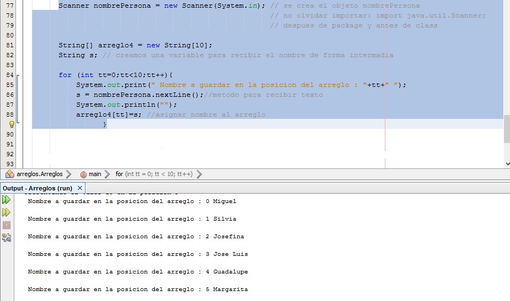Click the main breadcrumb label
510x301 pixels.
[95, 174]
